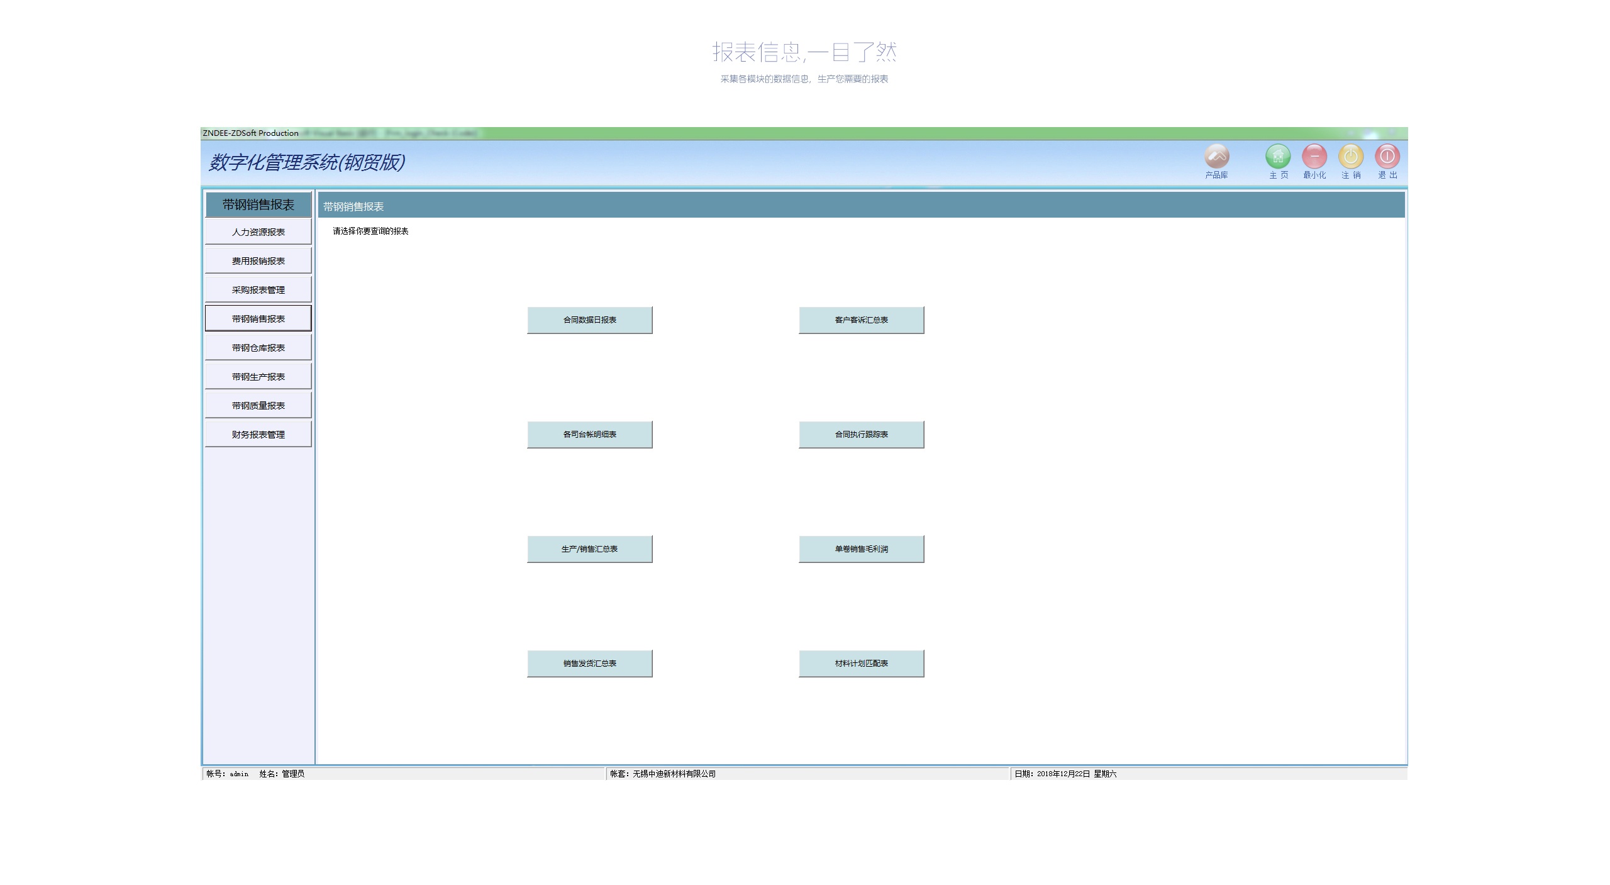
Task: Open the 客户客诉汇总表 report
Action: [x=862, y=320]
